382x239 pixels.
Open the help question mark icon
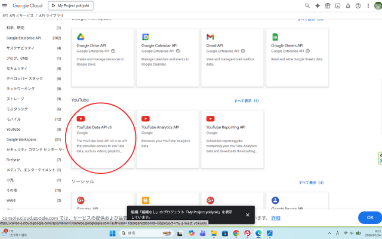359,5
